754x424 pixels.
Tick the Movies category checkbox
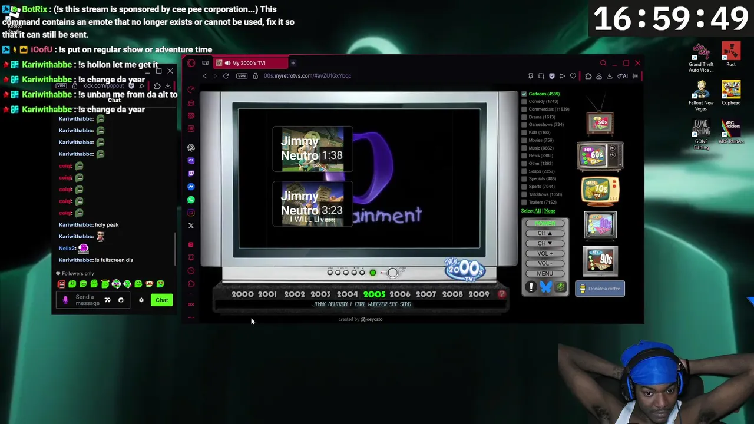pos(524,140)
